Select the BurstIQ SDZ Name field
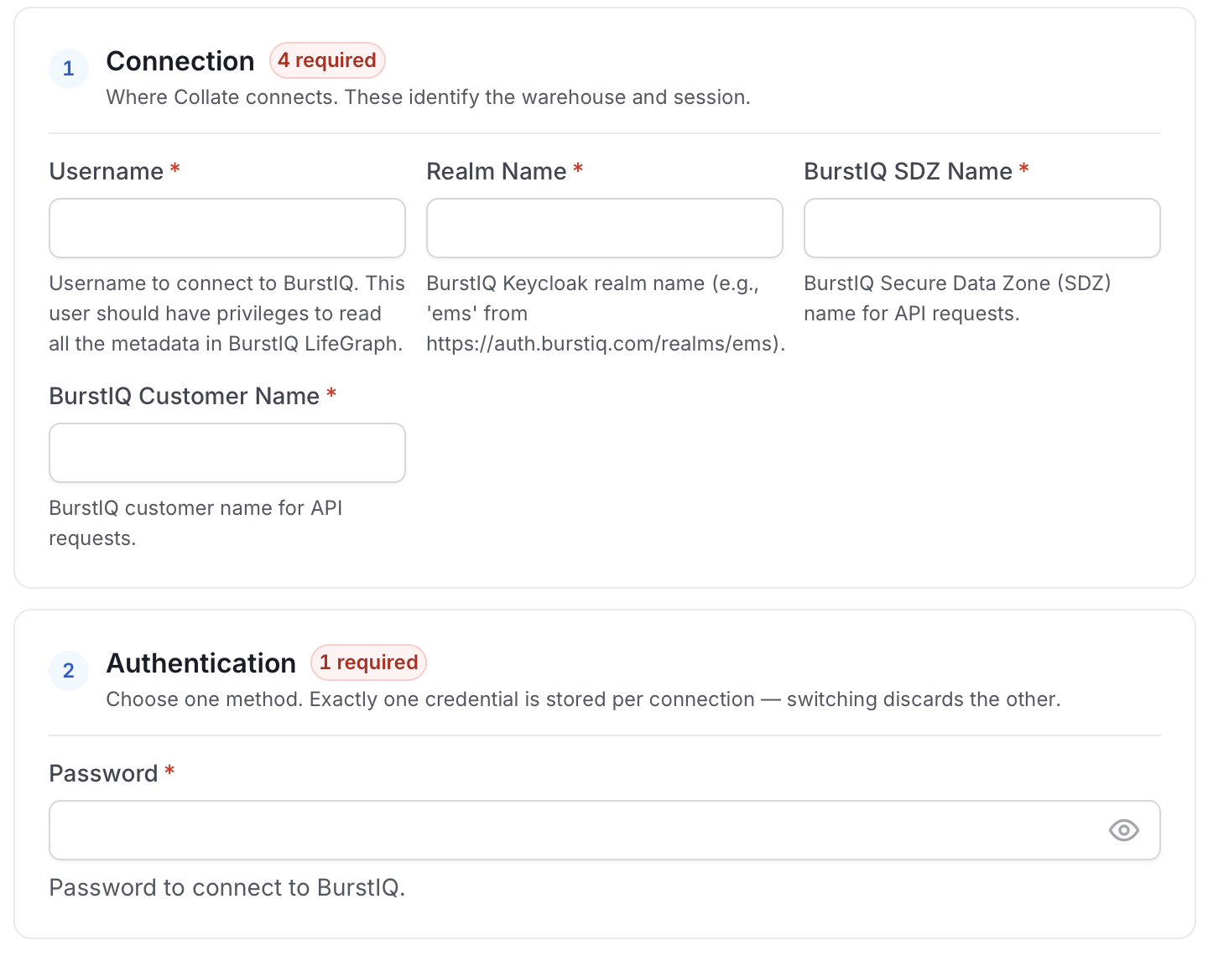Image resolution: width=1208 pixels, height=956 pixels. pos(982,228)
